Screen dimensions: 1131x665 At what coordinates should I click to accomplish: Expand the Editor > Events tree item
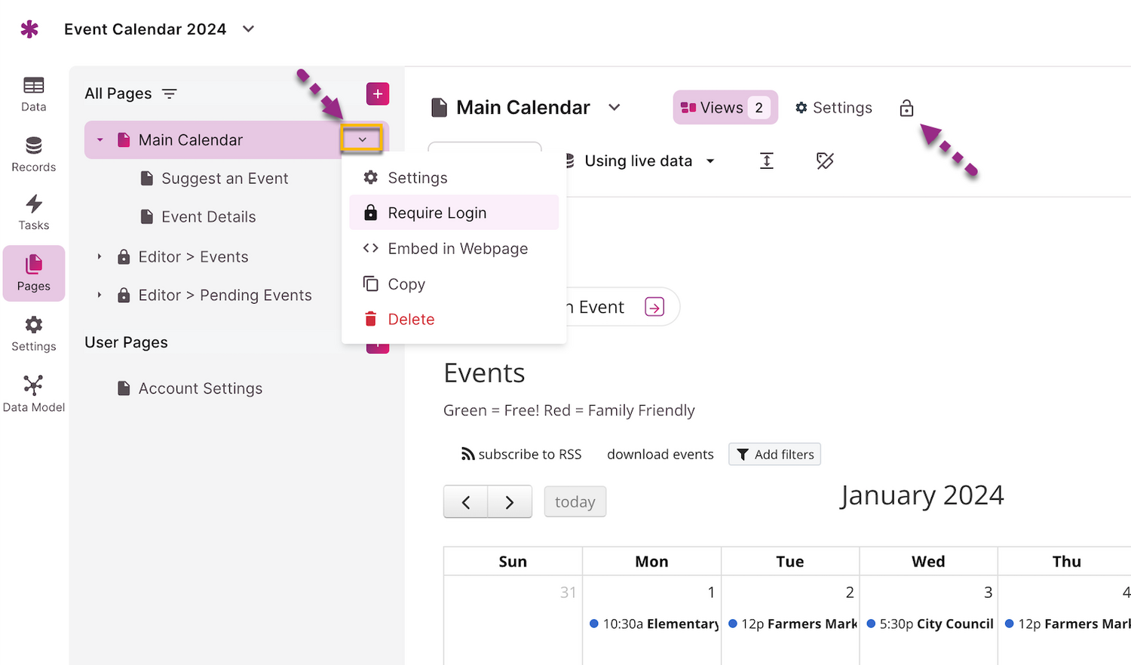pyautogui.click(x=100, y=256)
